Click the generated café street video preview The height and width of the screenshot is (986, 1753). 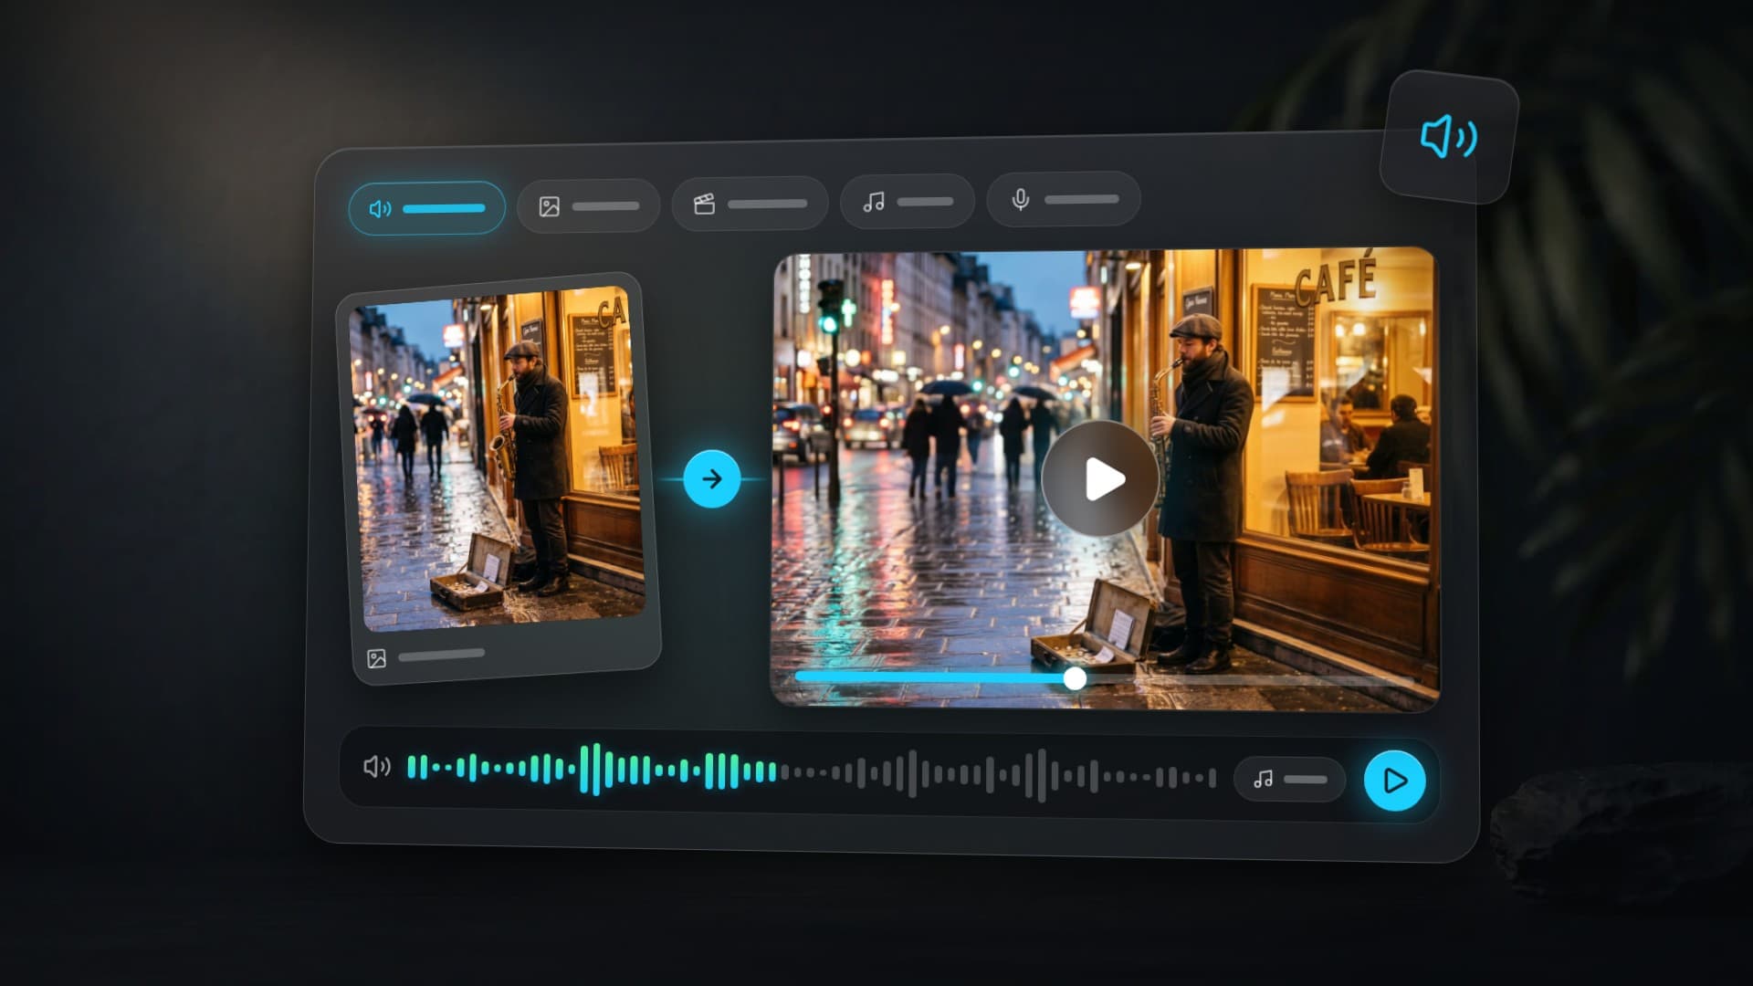point(1105,478)
